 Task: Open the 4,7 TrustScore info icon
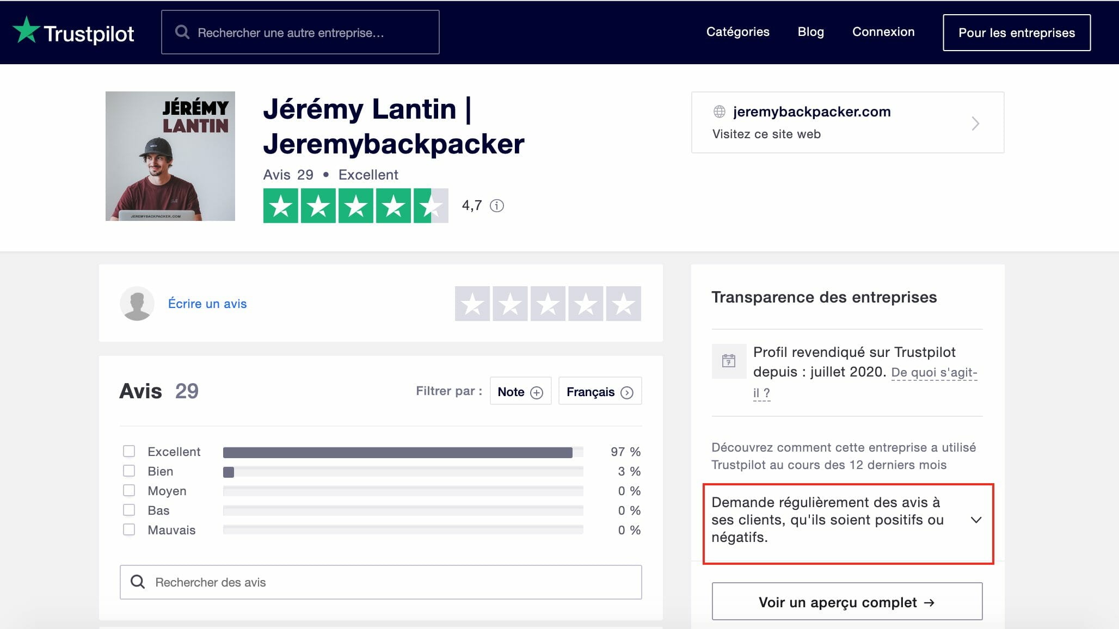click(x=497, y=206)
